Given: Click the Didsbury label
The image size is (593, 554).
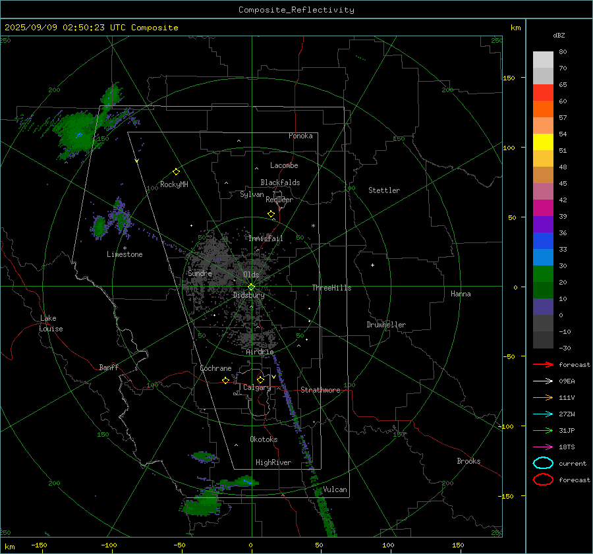Looking at the screenshot, I should (248, 295).
